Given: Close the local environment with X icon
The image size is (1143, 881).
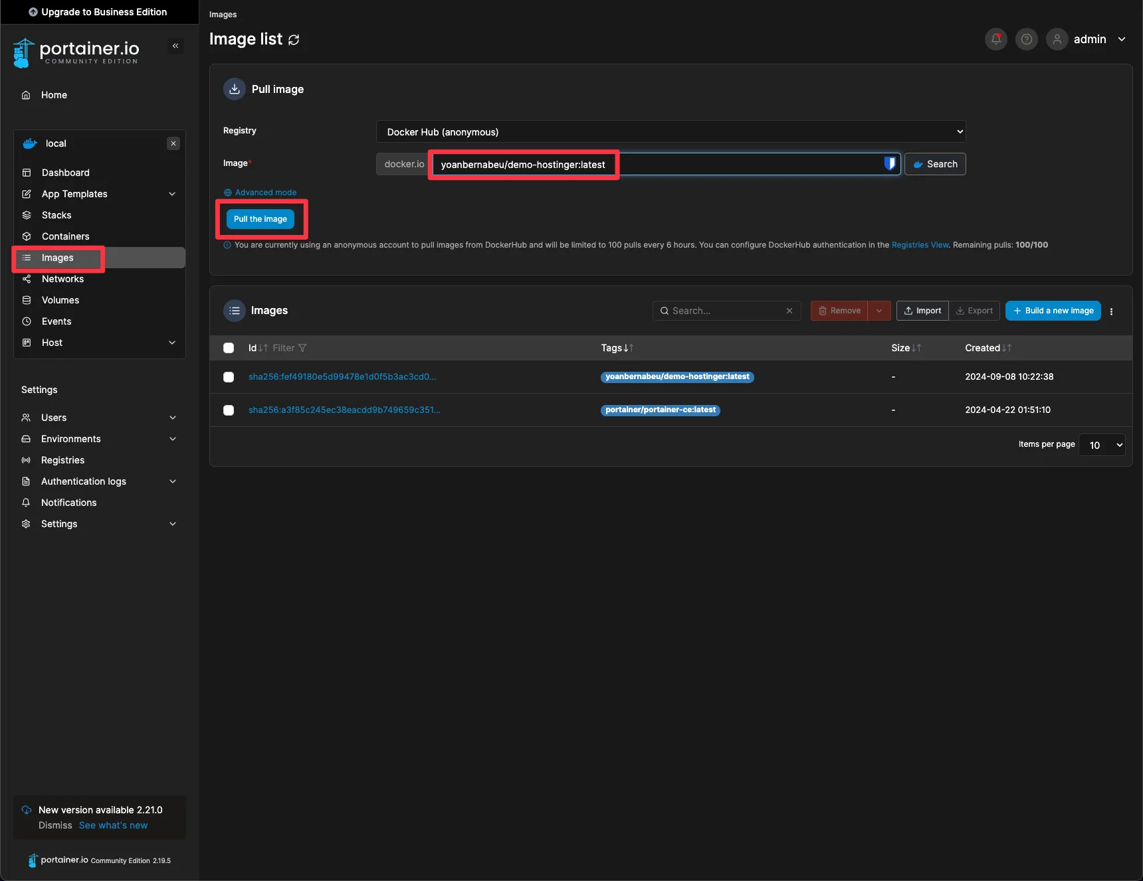Looking at the screenshot, I should 173,143.
